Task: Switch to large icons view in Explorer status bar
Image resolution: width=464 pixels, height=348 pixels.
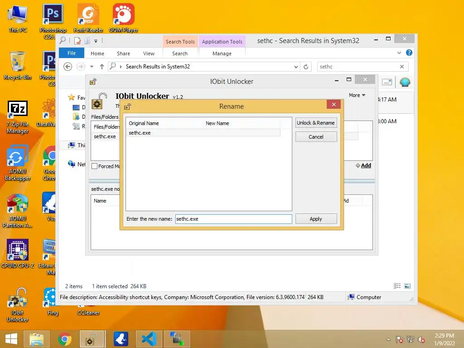Action: 407,286
